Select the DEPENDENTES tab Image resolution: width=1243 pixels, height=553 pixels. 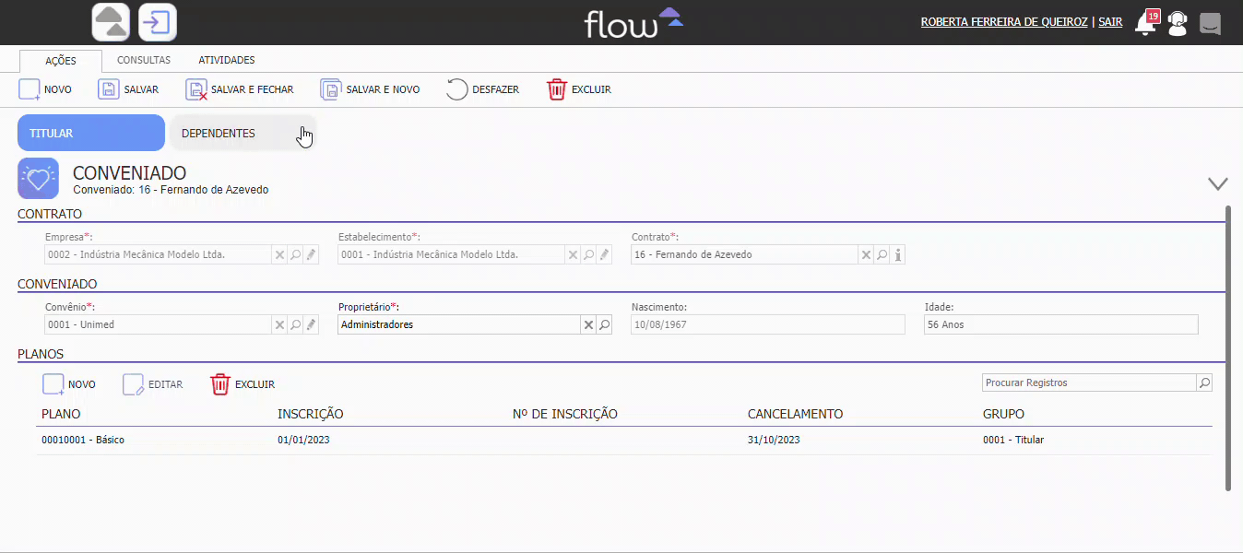[x=243, y=133]
